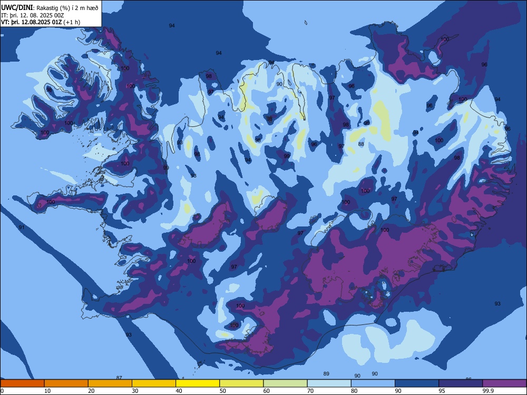
Task: Pick the 50–60 pale yellow legend swatch
Action: [x=241, y=383]
